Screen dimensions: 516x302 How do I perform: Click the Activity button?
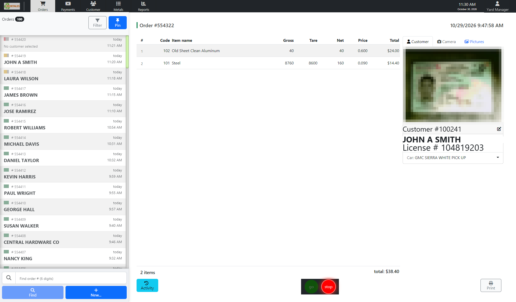pyautogui.click(x=147, y=285)
